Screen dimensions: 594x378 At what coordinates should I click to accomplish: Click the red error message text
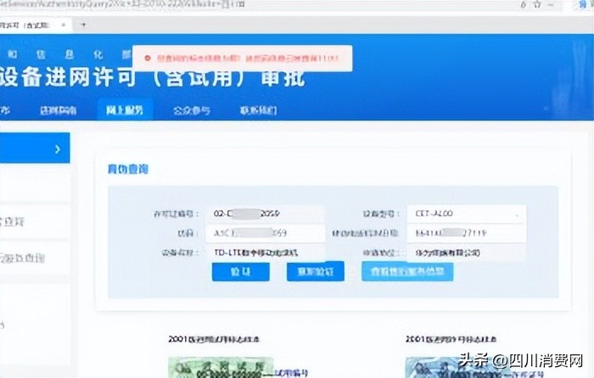click(x=248, y=58)
